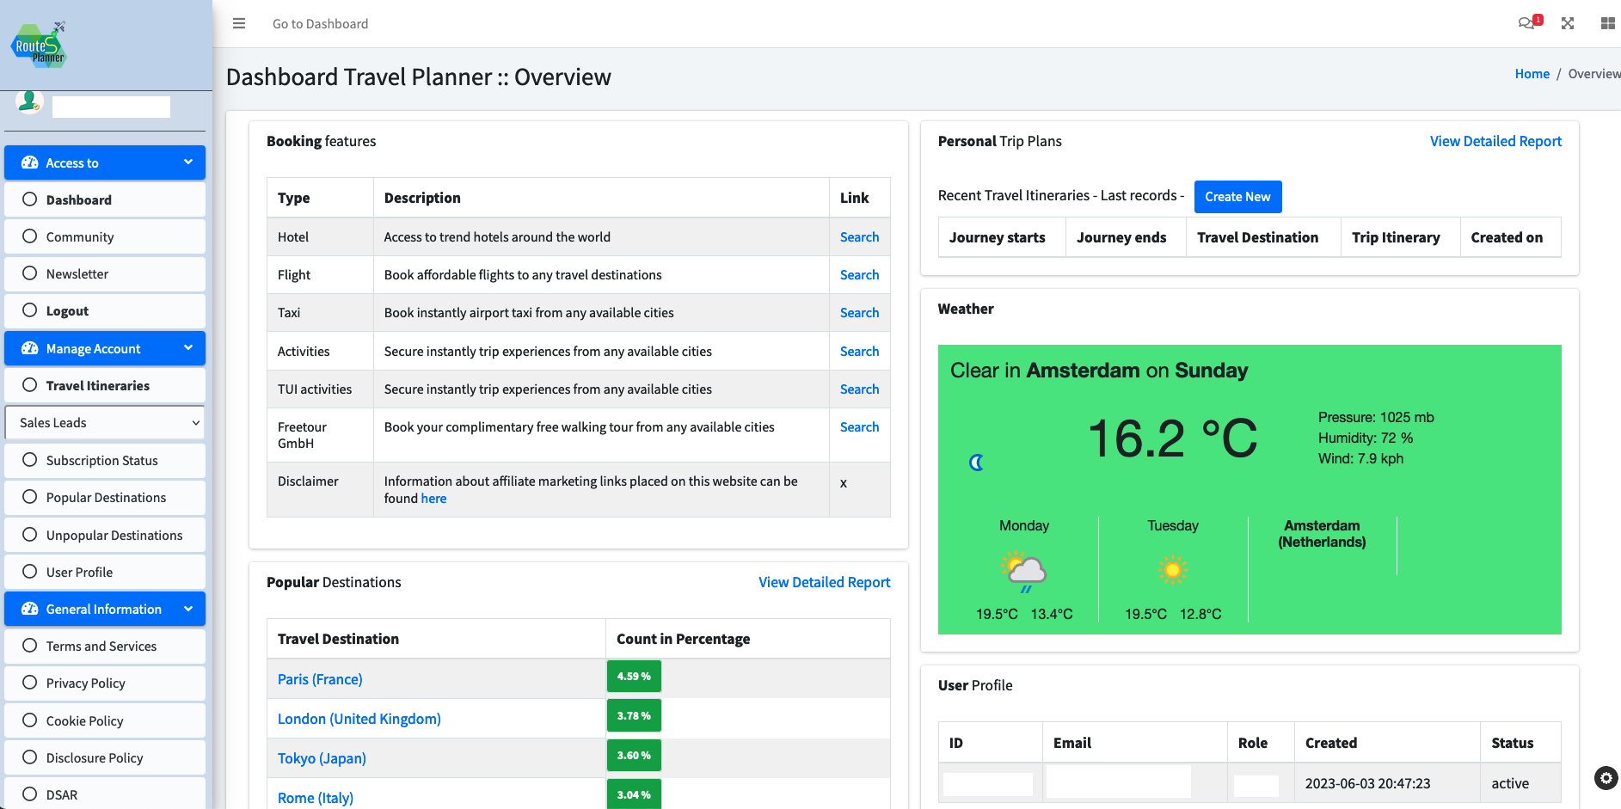This screenshot has width=1621, height=809.
Task: Open Disclosure Policy menu item
Action: click(x=105, y=757)
